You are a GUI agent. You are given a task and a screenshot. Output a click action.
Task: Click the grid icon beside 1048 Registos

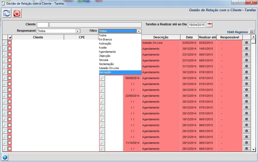(252, 31)
